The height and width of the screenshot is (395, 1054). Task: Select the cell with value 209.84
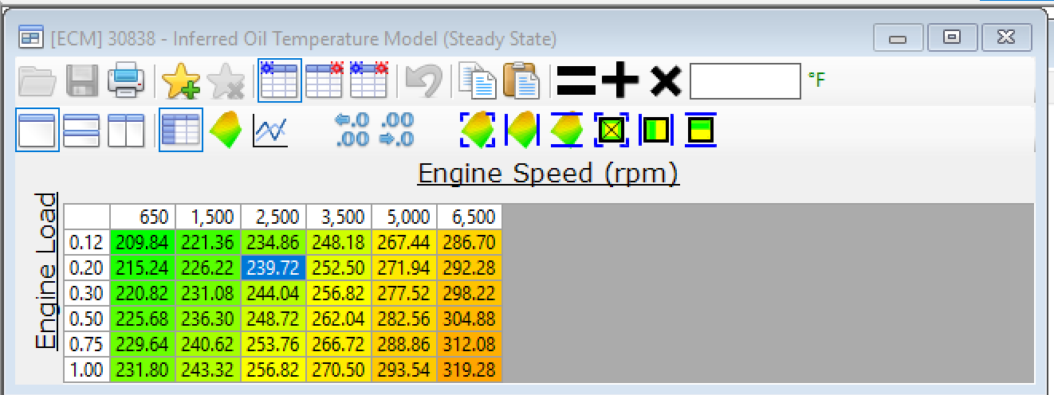click(143, 242)
